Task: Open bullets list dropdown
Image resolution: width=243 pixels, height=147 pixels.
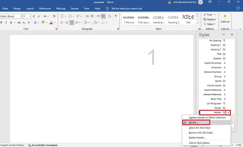Action: click(x=65, y=16)
